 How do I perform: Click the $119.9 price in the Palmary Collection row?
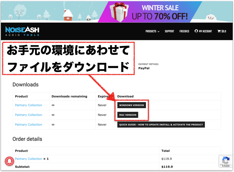pos(166,159)
